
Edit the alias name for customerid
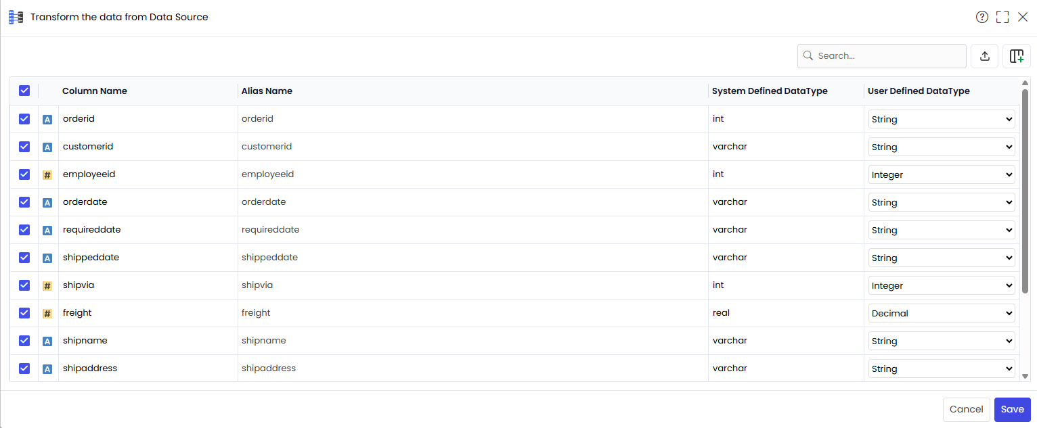click(x=472, y=147)
